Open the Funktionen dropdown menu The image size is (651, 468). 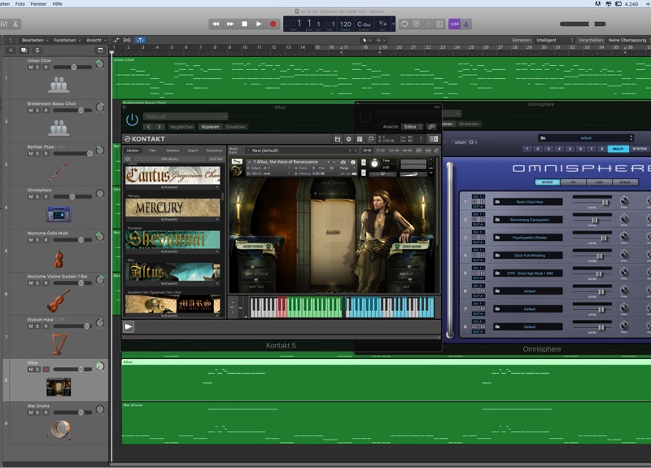pyautogui.click(x=67, y=40)
